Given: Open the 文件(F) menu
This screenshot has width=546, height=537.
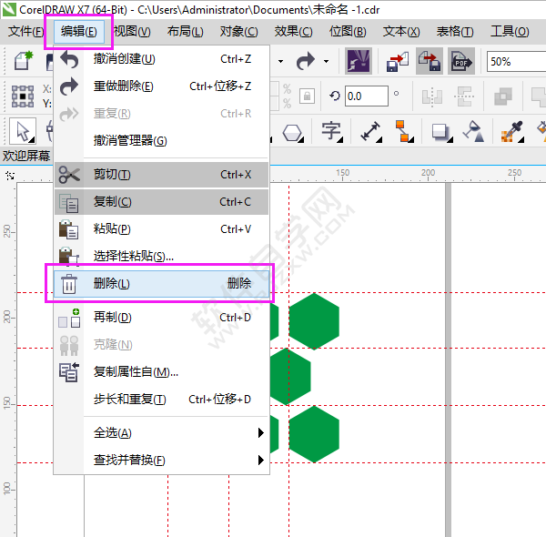Looking at the screenshot, I should 25,32.
